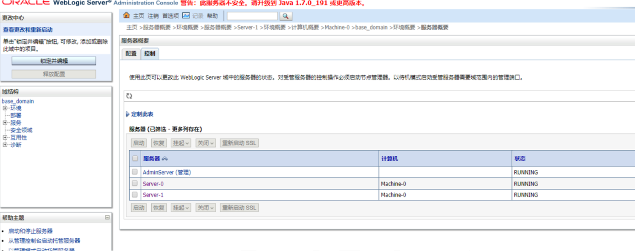Image resolution: width=635 pixels, height=251 pixels.
Task: Expand the 服务 tree node
Action: tap(5, 123)
